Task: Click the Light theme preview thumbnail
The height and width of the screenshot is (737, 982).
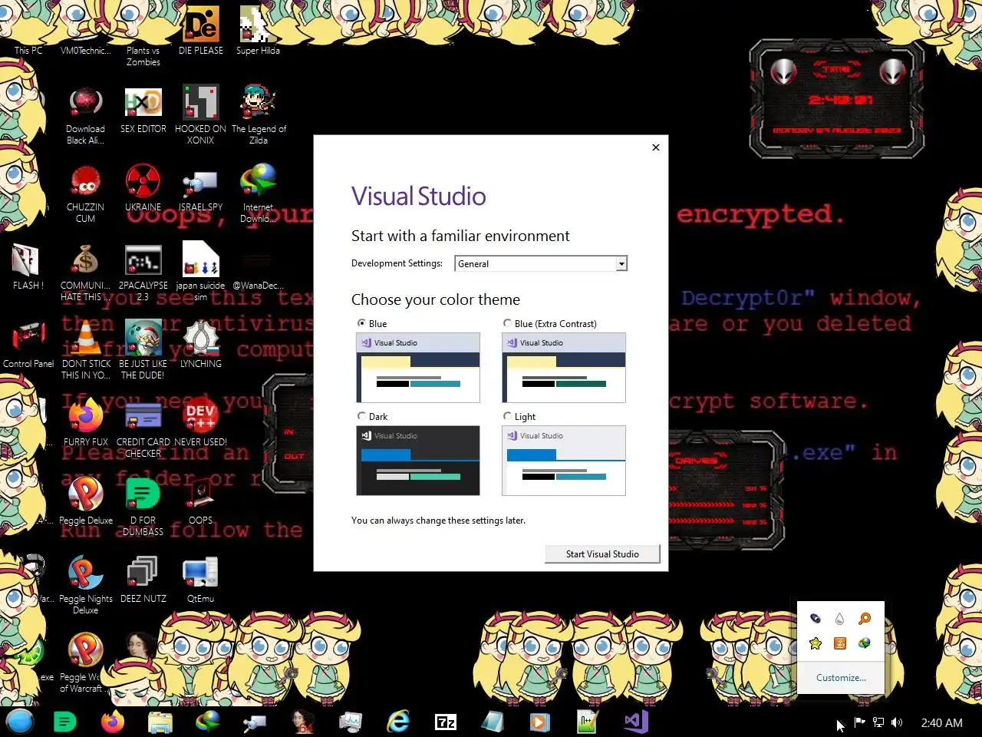Action: click(x=564, y=461)
